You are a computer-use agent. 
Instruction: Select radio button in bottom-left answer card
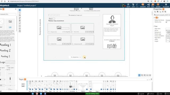click(x=49, y=44)
